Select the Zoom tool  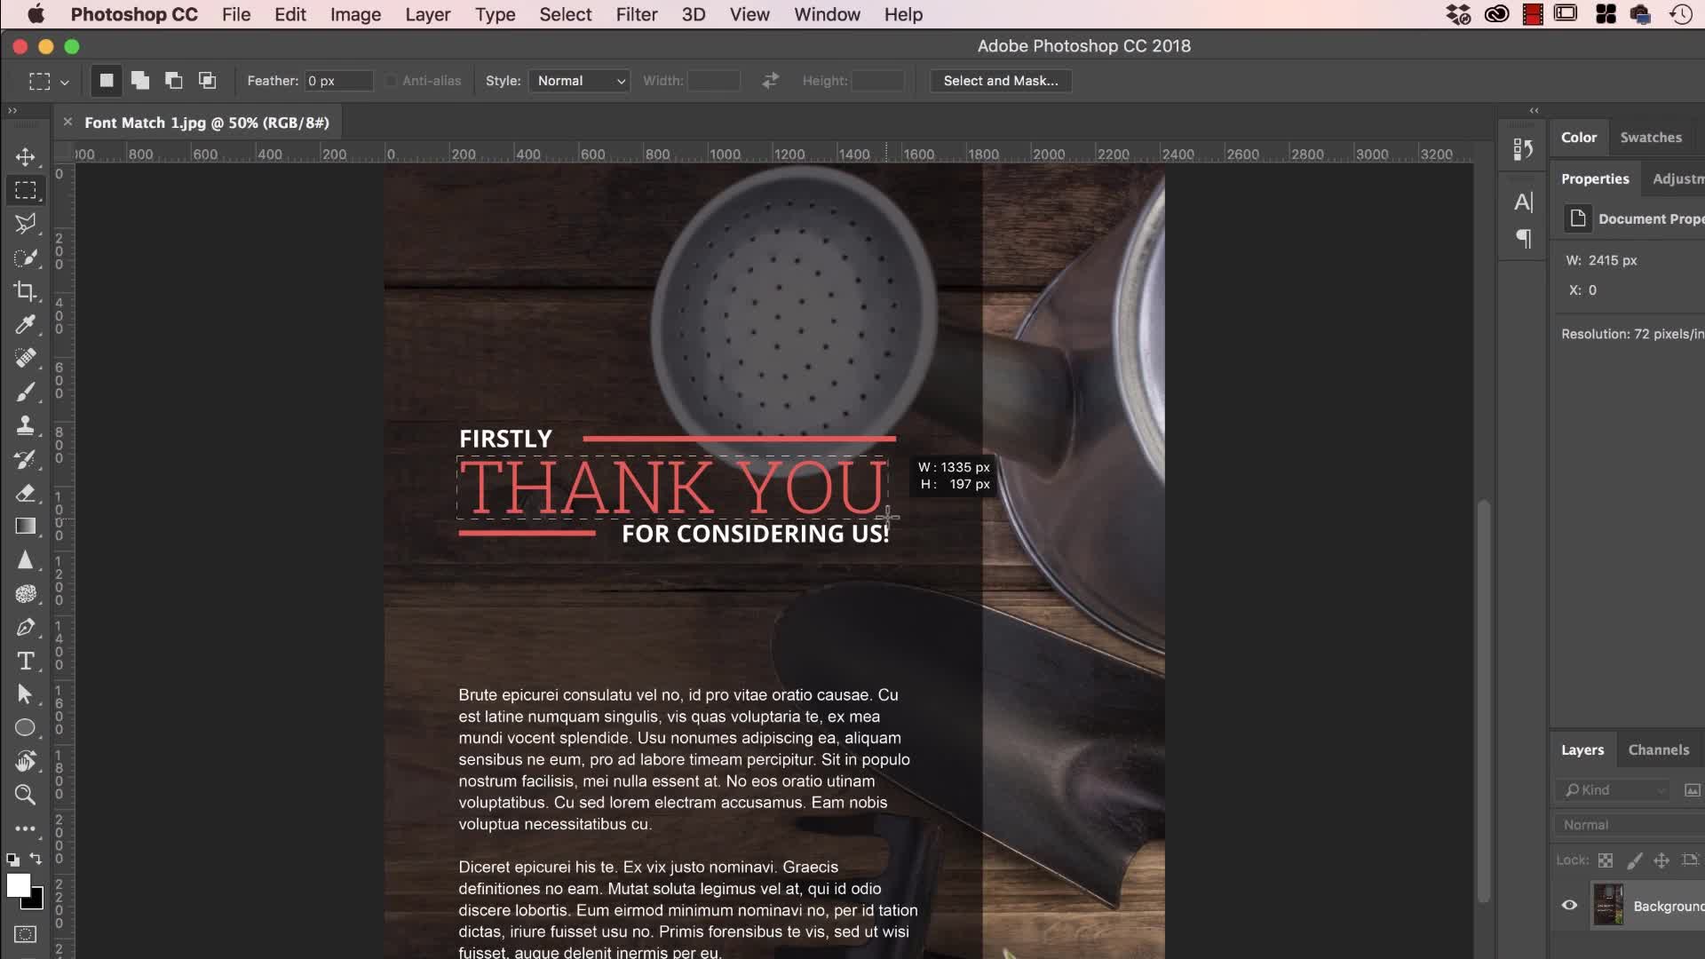point(25,795)
